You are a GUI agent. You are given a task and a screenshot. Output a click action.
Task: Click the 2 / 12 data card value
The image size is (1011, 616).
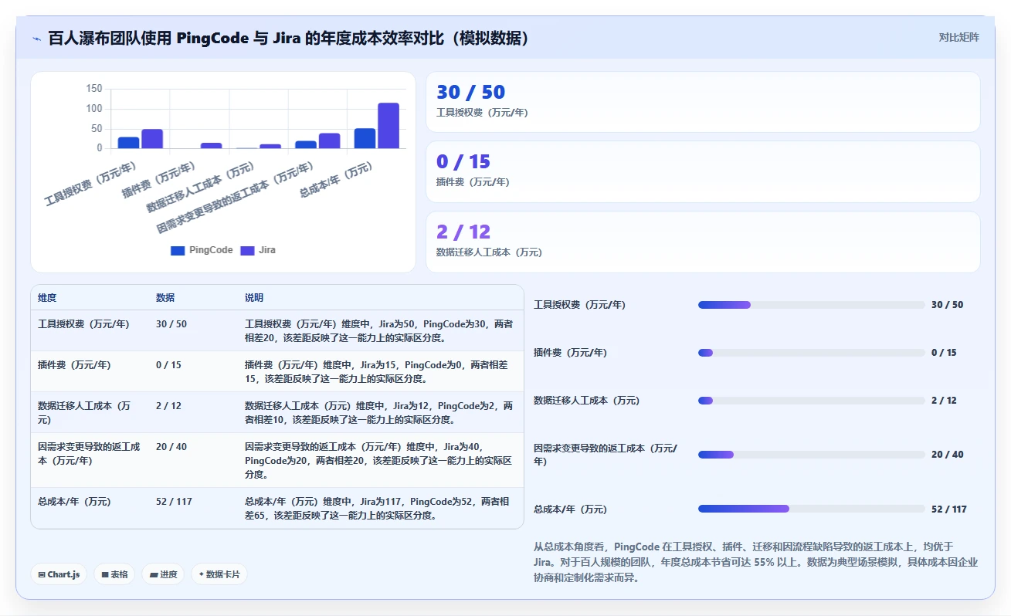(463, 232)
